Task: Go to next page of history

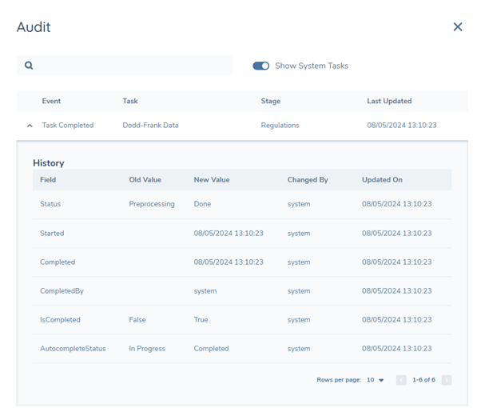Action: click(x=447, y=380)
